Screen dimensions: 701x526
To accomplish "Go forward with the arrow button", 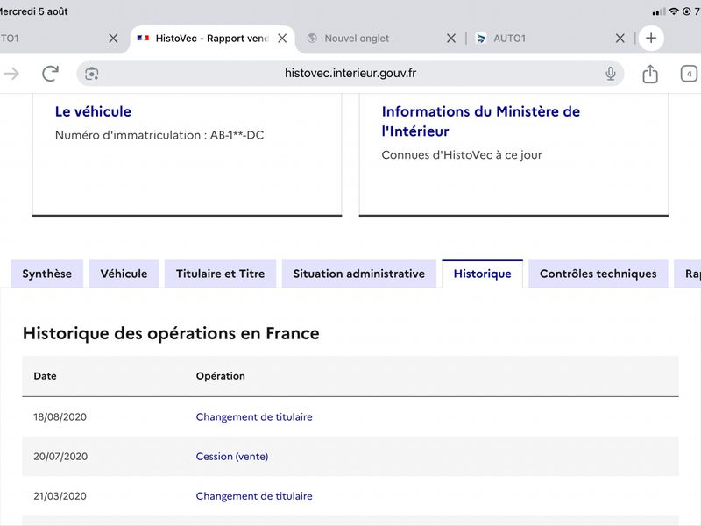I will point(11,74).
